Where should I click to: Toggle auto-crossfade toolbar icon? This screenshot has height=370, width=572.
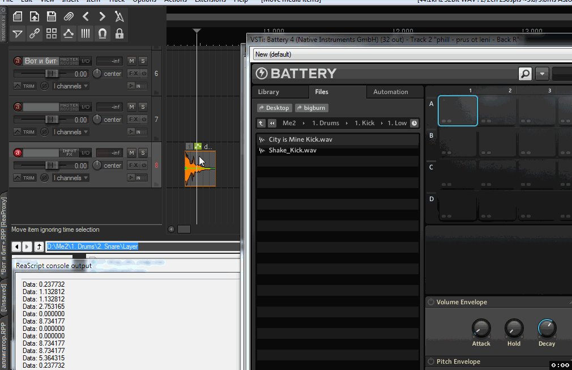(17, 34)
